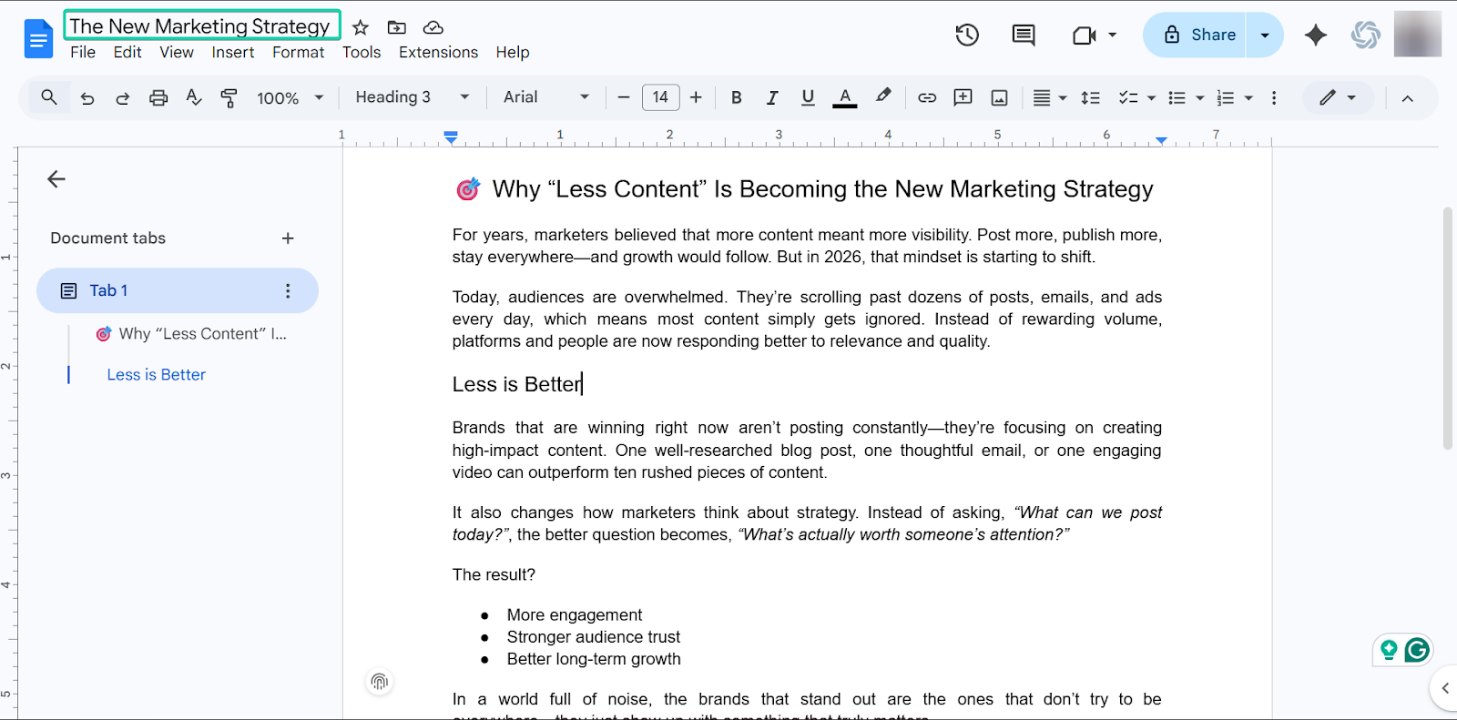Click the Gemini sparkle icon
The height and width of the screenshot is (720, 1457).
[x=1315, y=35]
